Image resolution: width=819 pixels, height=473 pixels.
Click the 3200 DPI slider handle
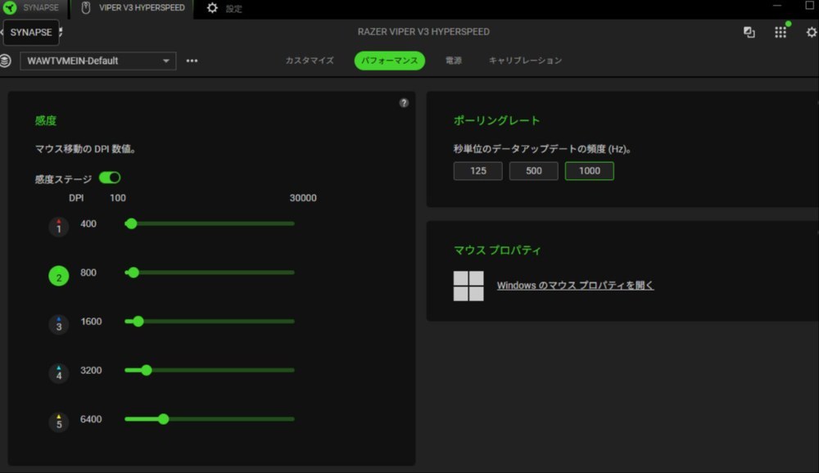click(x=147, y=370)
